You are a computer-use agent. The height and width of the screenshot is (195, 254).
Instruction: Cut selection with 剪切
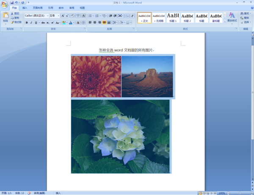pyautogui.click(x=15, y=14)
